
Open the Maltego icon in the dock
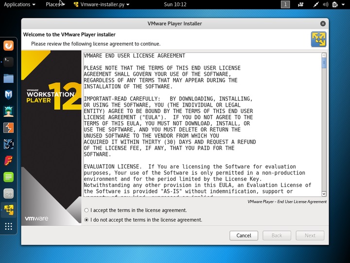coord(8,144)
